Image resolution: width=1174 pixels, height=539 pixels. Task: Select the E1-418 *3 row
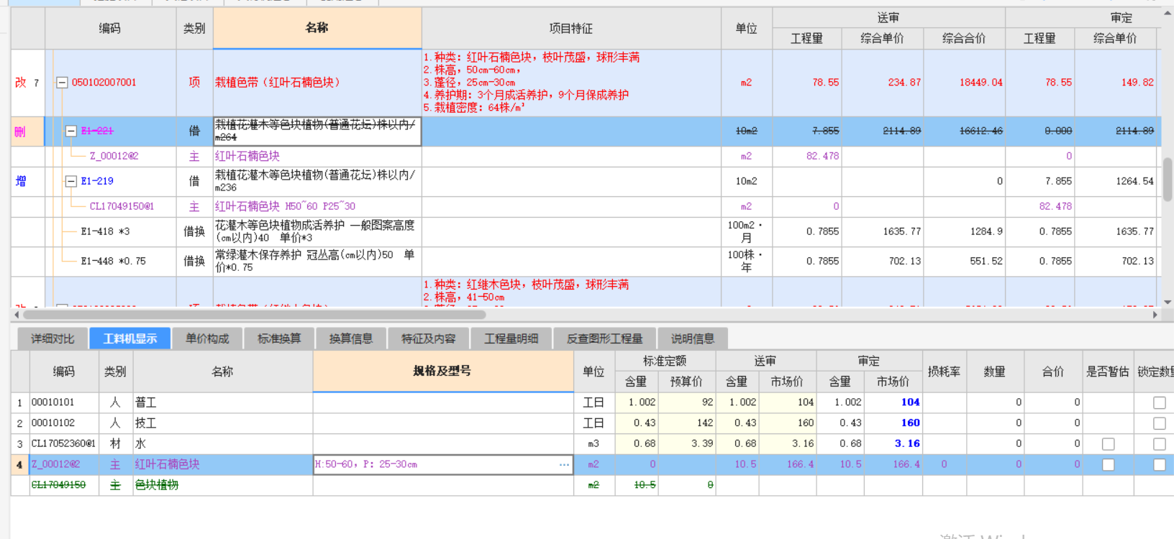(x=105, y=231)
